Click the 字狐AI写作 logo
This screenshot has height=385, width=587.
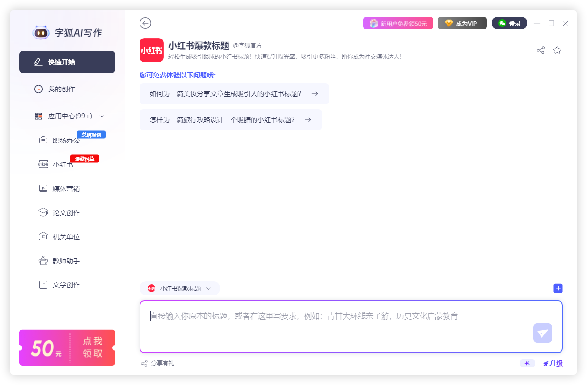click(x=67, y=33)
